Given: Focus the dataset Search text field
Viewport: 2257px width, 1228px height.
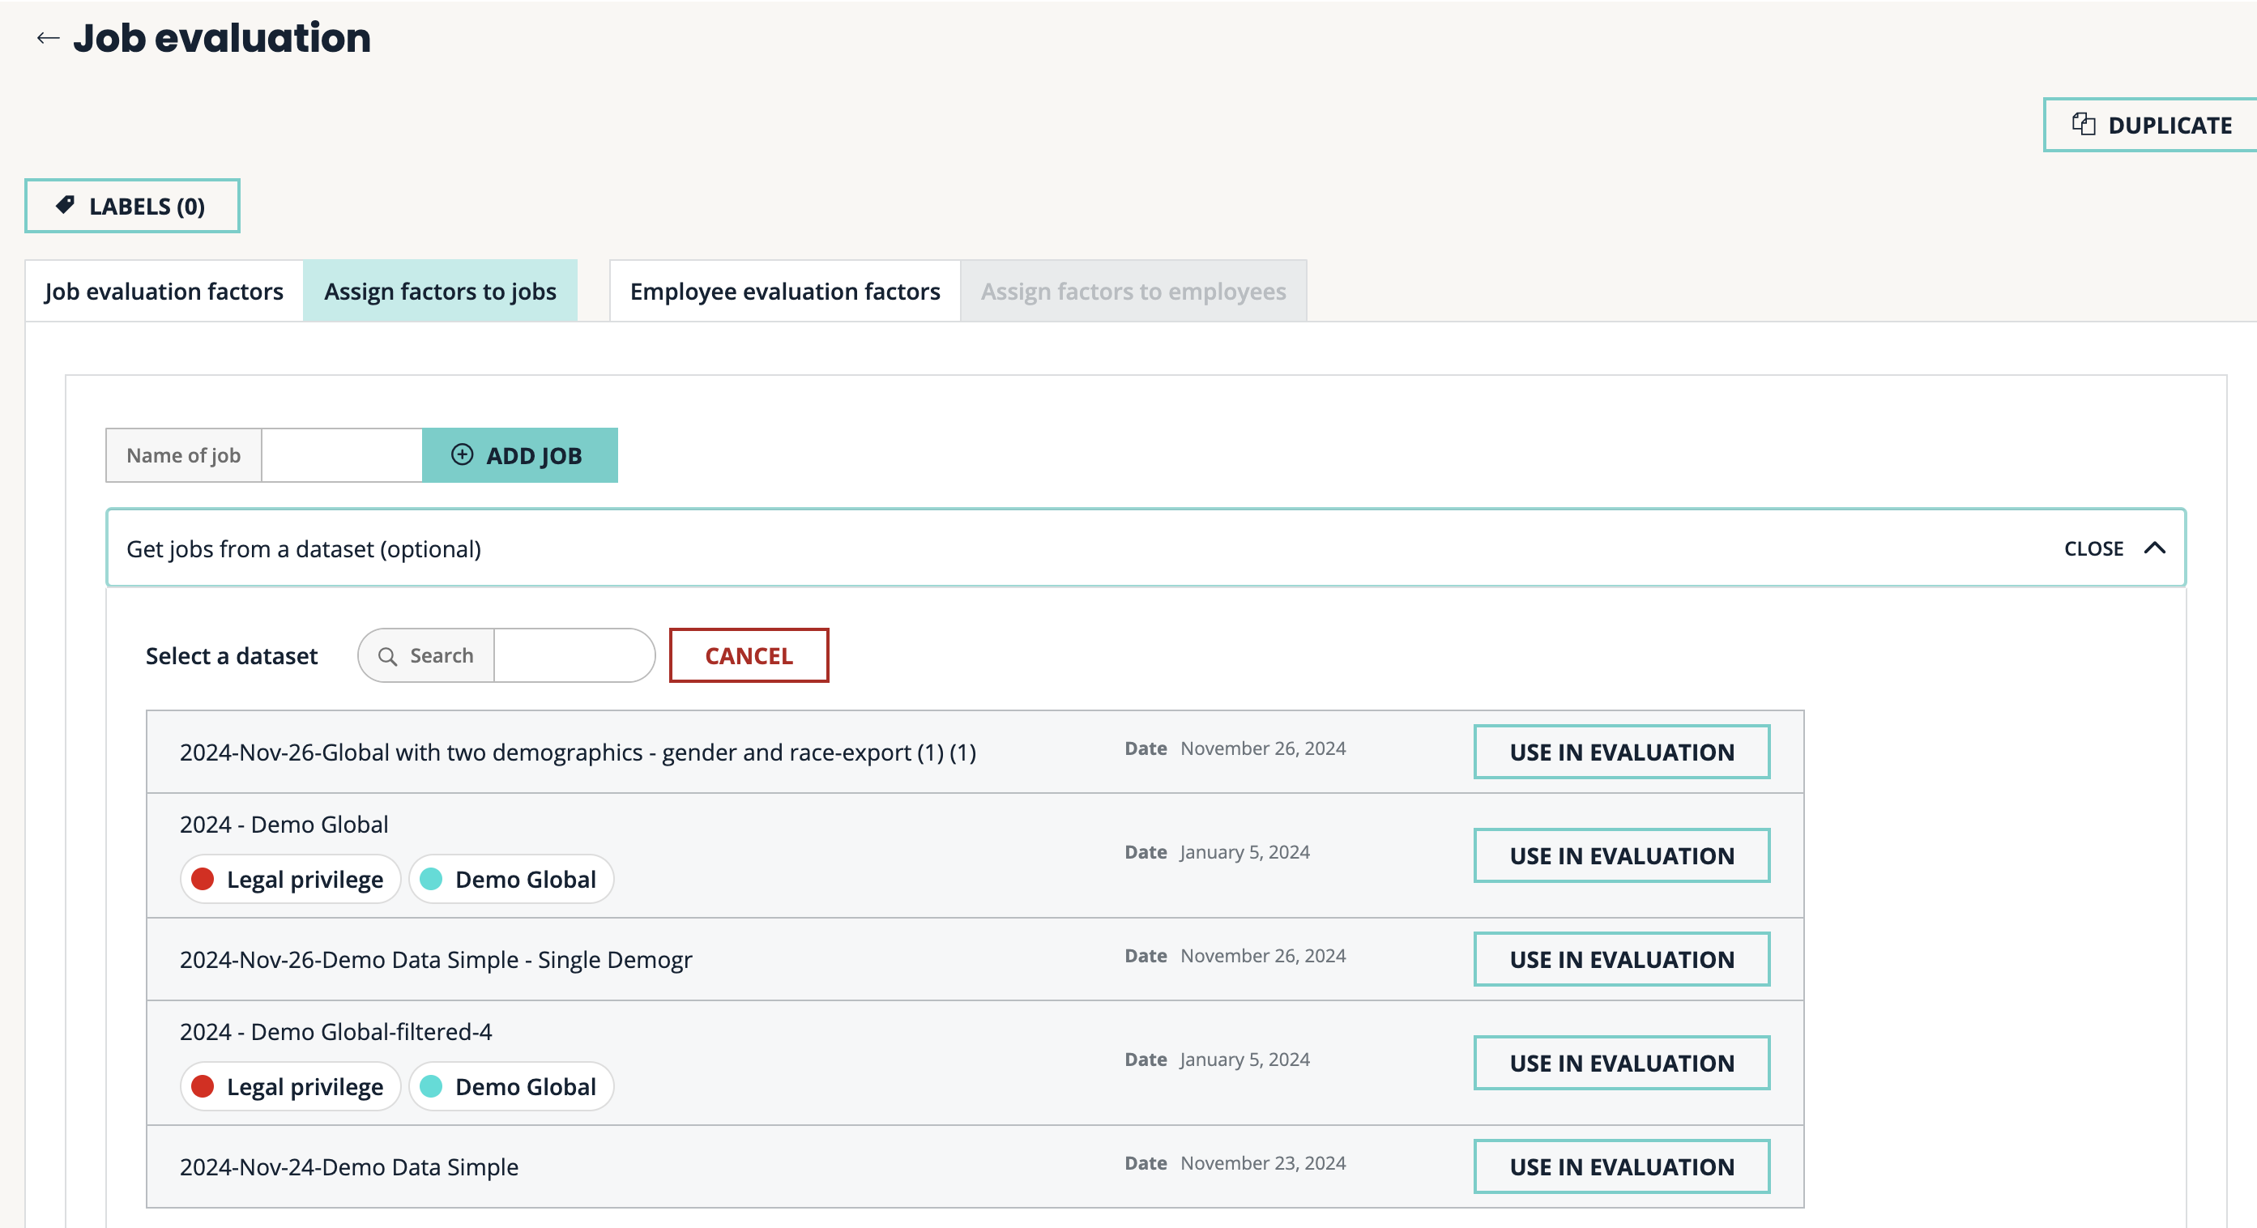Looking at the screenshot, I should pyautogui.click(x=573, y=656).
